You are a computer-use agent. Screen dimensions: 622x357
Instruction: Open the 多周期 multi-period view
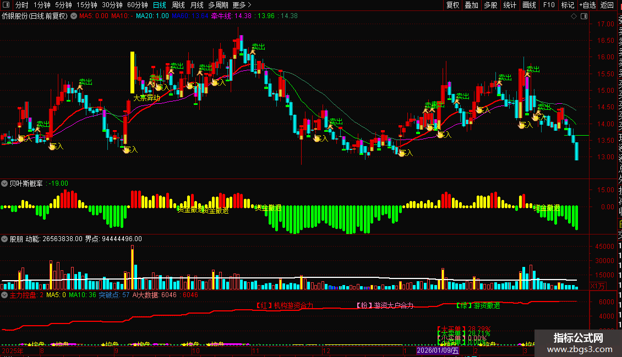(218, 5)
